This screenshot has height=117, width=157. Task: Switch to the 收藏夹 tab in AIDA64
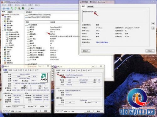pos(10,12)
